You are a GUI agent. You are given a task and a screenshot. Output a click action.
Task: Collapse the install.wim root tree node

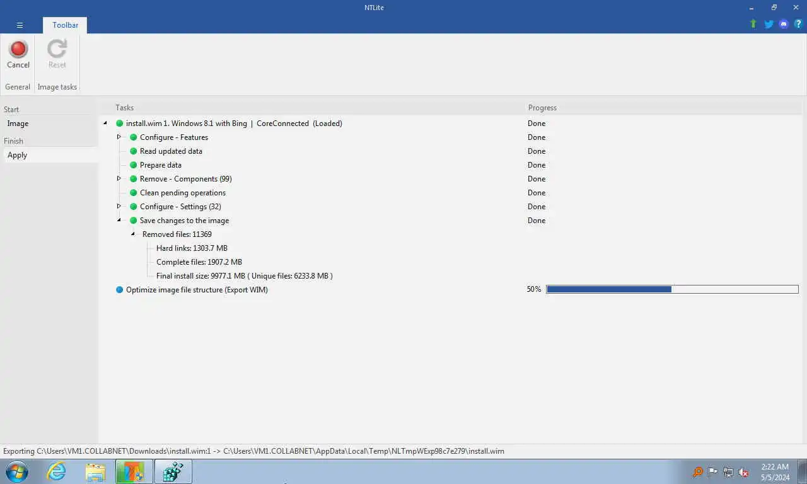[105, 124]
